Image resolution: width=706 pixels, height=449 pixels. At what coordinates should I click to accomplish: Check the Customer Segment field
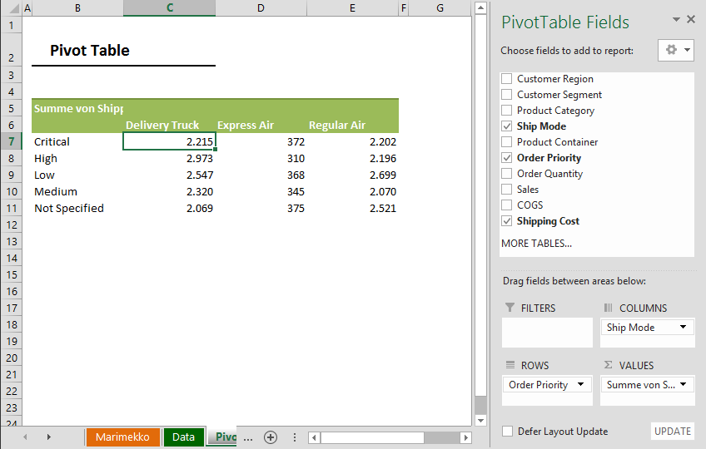pyautogui.click(x=506, y=95)
